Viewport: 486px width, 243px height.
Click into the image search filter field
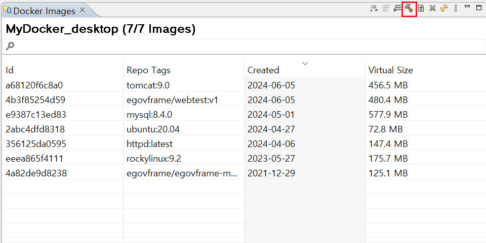click(x=243, y=46)
